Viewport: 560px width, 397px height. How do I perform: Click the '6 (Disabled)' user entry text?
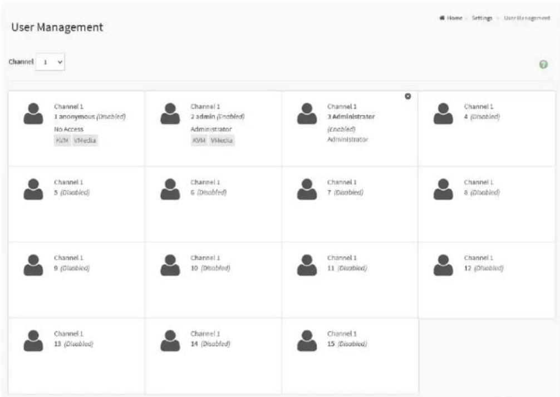tap(209, 192)
